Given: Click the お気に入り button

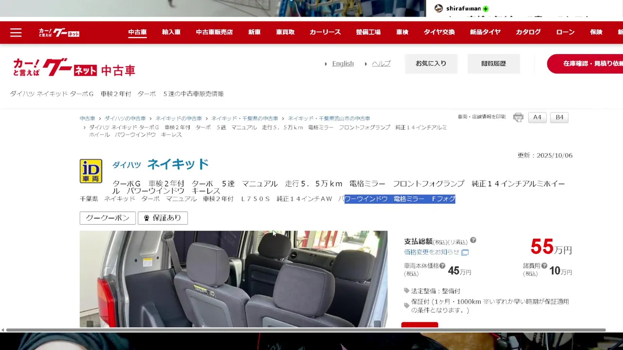Looking at the screenshot, I should click(431, 64).
